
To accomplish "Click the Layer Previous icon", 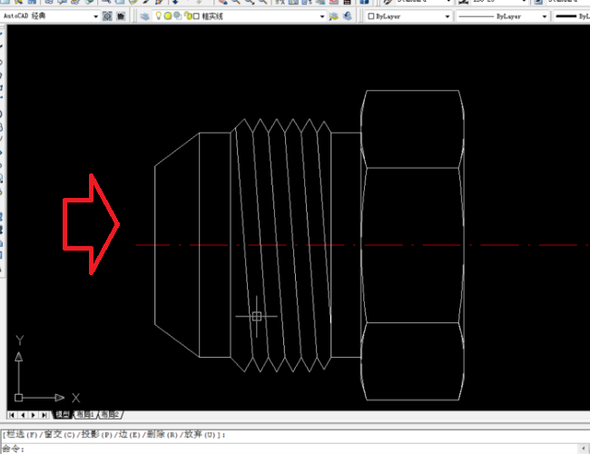I will (x=347, y=16).
